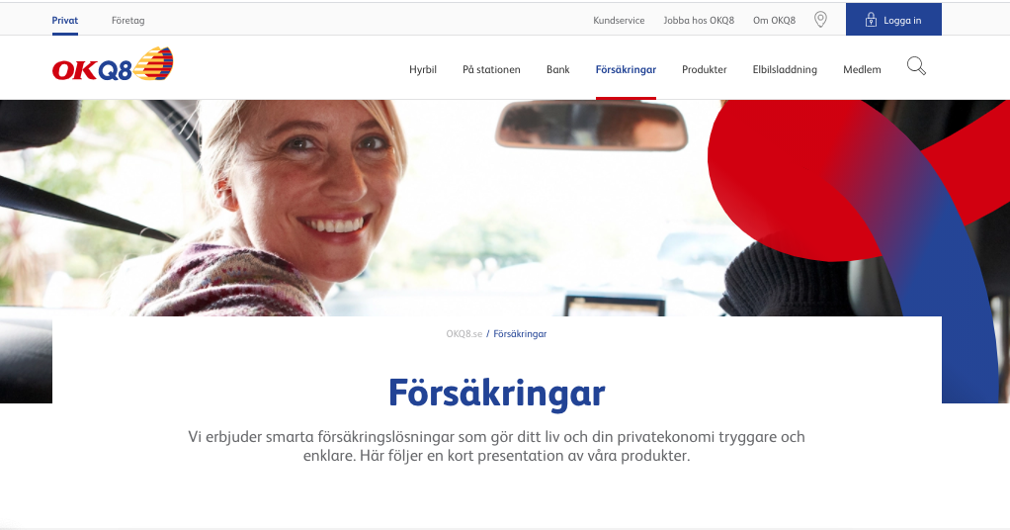Screen dimensions: 1010x530
Task: Go to Elbilsladdning in the navigation
Action: pos(785,69)
